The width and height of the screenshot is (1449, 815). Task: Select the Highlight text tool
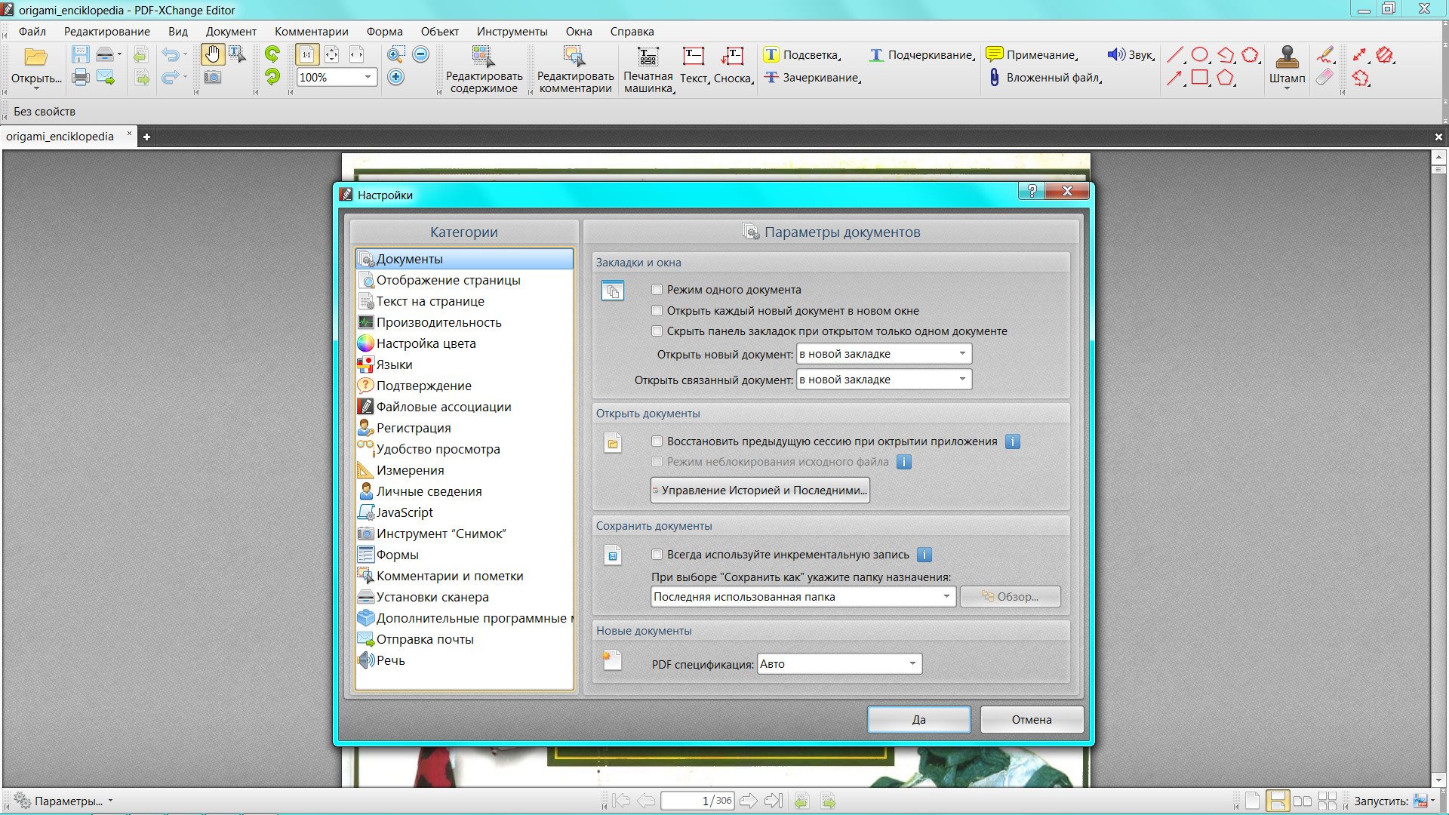801,55
